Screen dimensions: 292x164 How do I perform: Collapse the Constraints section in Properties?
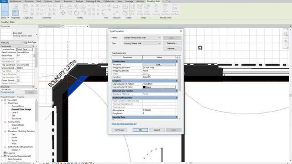coord(33,46)
